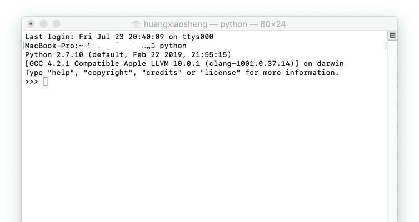Close the terminal window with the dotted button

tap(31, 24)
